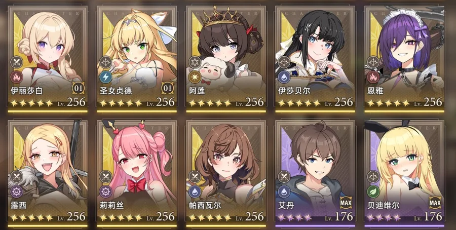Click the MAX badge on 艾丹's card
This screenshot has width=456, height=230.
(346, 203)
